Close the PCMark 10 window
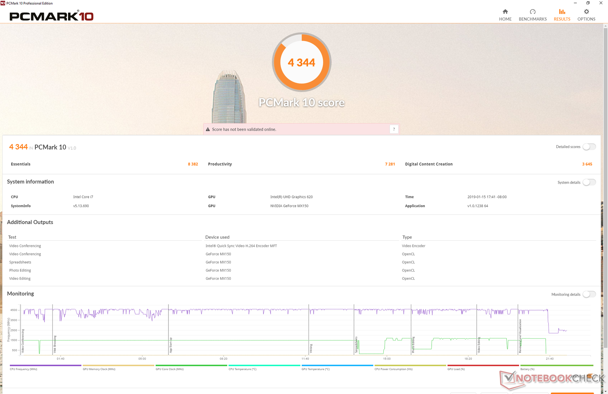Image resolution: width=608 pixels, height=394 pixels. (x=601, y=3)
